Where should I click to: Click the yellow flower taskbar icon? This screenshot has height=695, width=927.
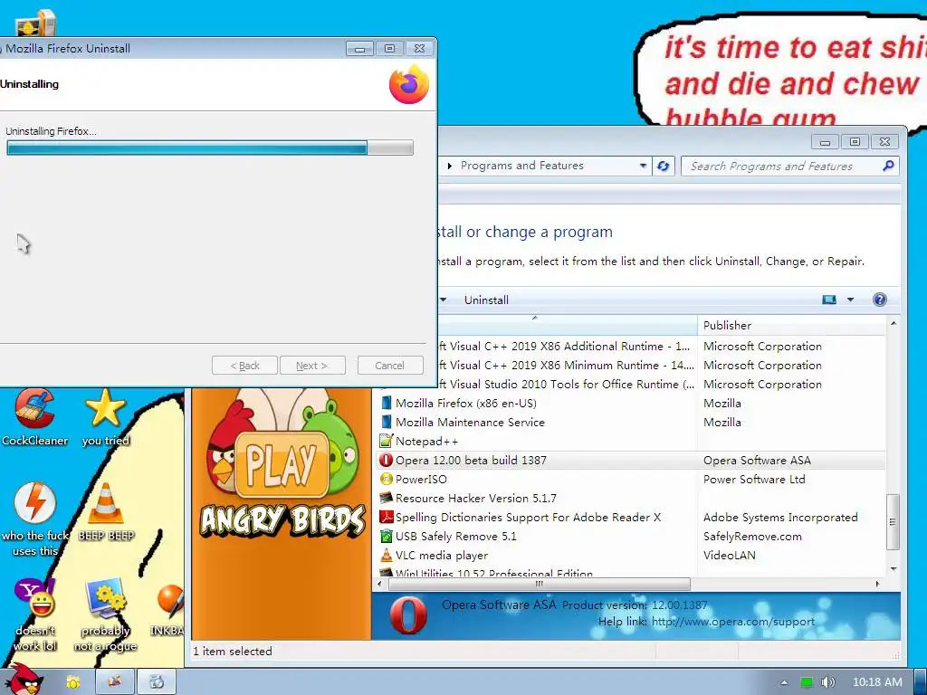click(72, 682)
